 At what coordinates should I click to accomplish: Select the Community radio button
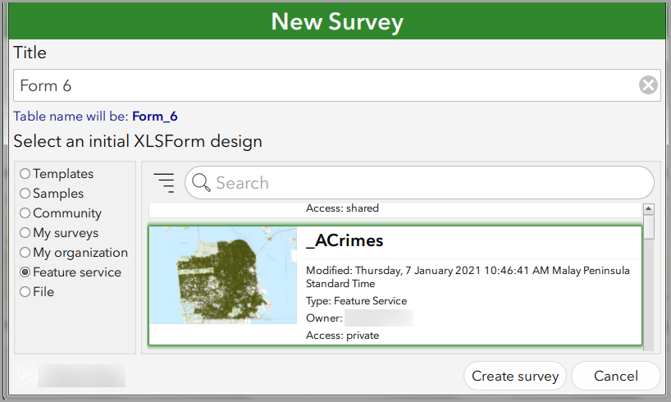click(25, 212)
